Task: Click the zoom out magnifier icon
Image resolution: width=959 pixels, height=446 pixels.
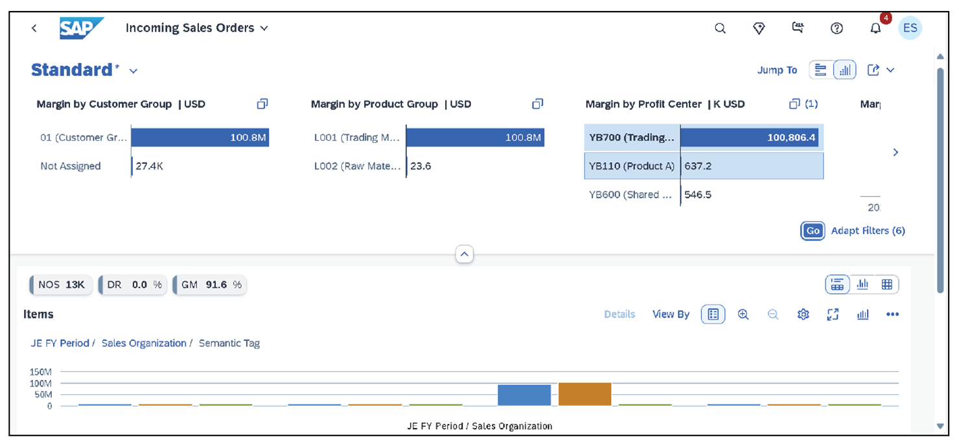Action: tap(773, 314)
